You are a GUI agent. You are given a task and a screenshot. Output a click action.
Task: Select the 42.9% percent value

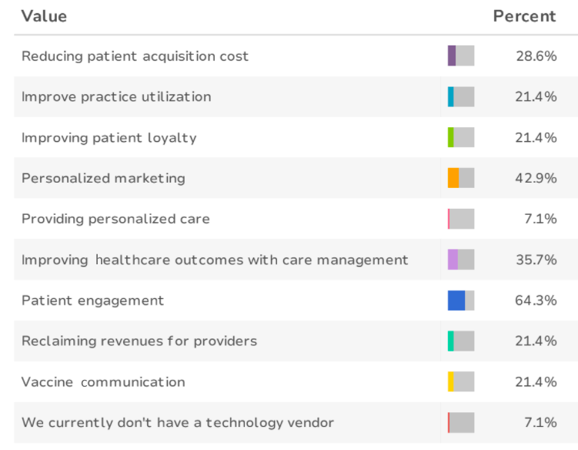click(x=536, y=178)
